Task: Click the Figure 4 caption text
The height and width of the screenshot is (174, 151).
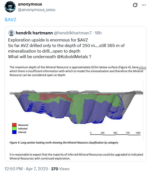Action: coord(64,143)
